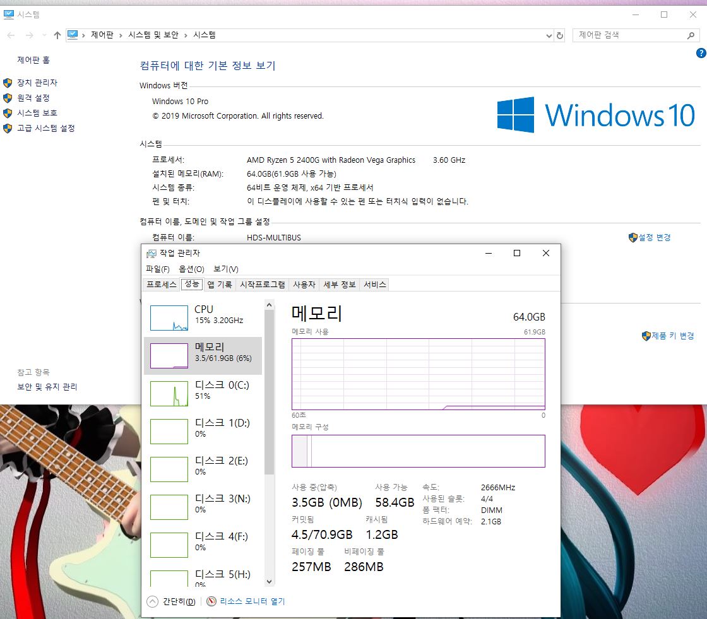Click the performance list scrollbar thumb

(x=269, y=392)
